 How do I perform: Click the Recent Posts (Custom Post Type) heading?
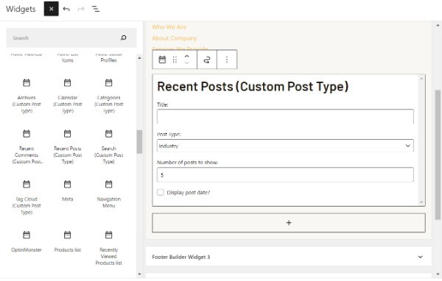click(253, 87)
